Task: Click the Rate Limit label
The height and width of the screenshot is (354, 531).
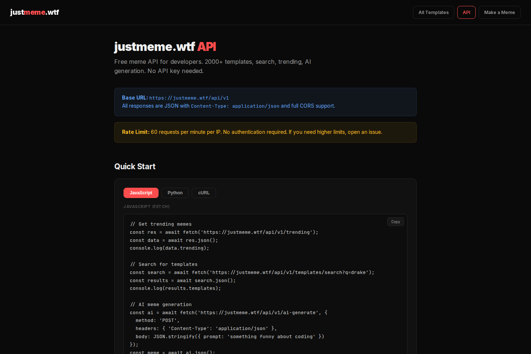Action: pos(136,132)
